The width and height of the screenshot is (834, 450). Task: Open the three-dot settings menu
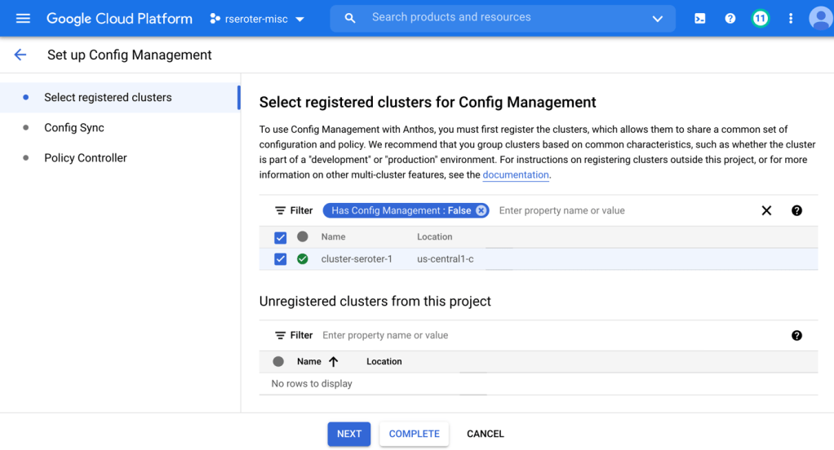[791, 18]
